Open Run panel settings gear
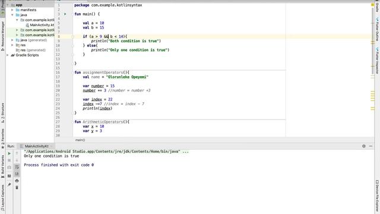 point(364,146)
